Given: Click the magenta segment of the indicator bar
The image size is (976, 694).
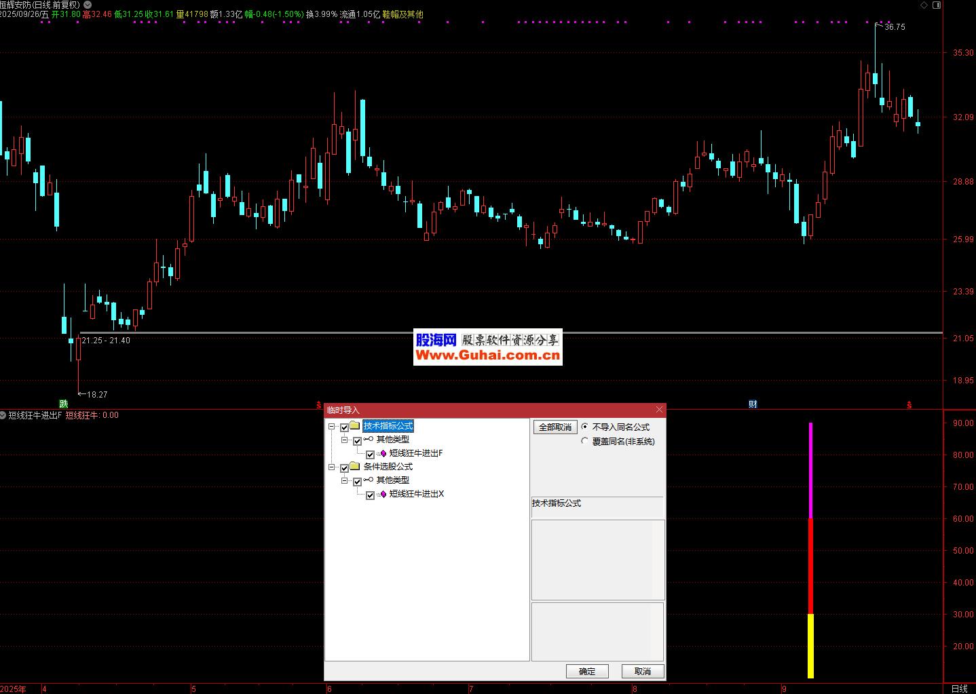Looking at the screenshot, I should (810, 469).
